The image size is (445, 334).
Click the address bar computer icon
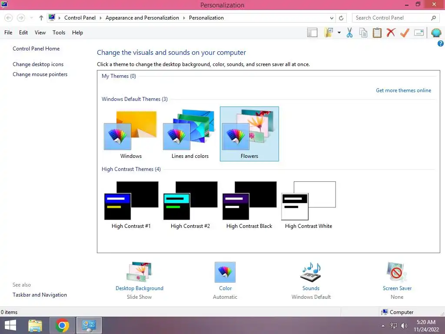[52, 17]
